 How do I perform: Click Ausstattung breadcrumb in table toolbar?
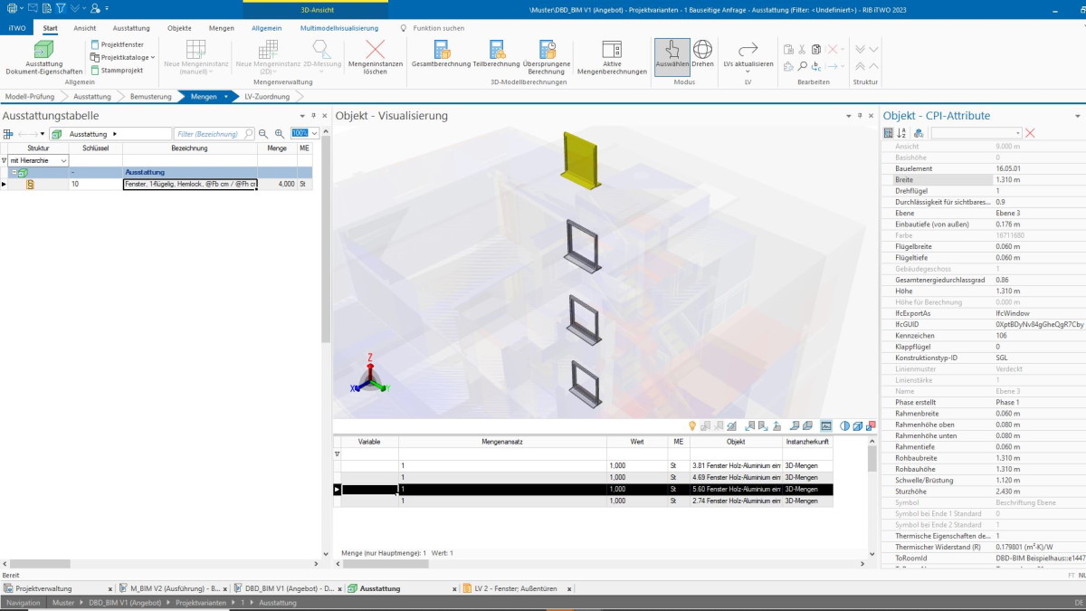coord(88,134)
